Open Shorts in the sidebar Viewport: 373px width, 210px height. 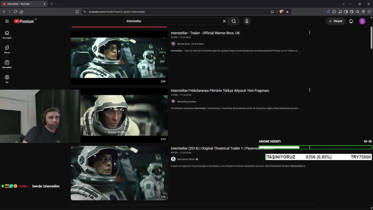(x=7, y=49)
